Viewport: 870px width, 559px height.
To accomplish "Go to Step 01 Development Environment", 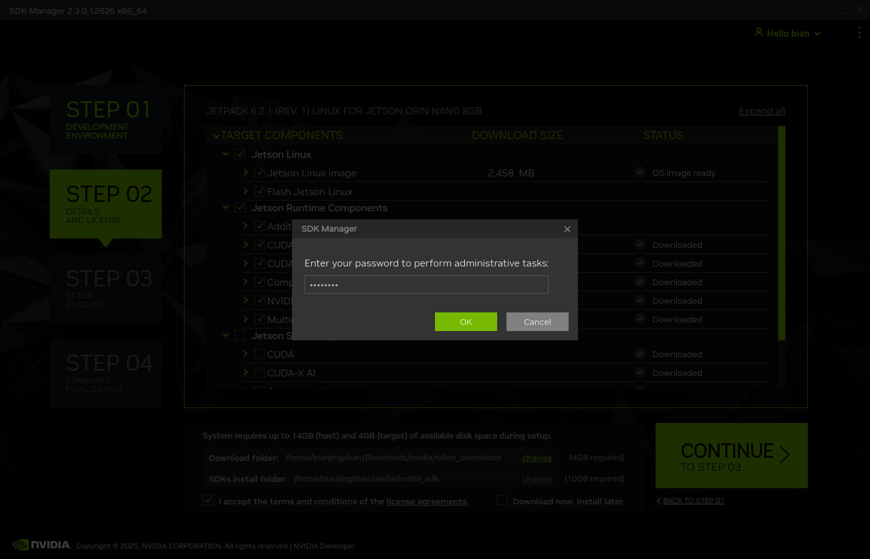I will (x=106, y=119).
